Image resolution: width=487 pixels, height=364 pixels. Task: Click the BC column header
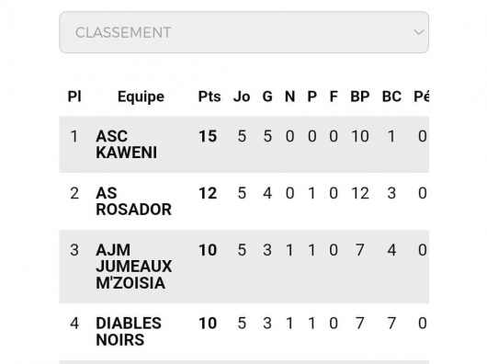391,97
